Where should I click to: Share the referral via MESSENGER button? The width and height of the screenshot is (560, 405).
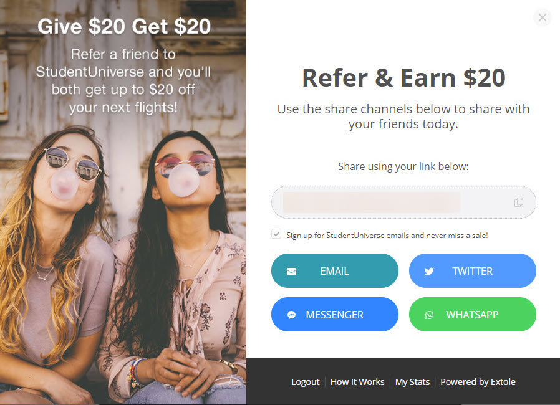[335, 315]
